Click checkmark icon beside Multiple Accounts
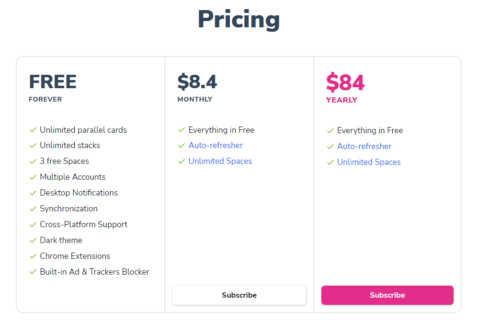 coord(33,177)
